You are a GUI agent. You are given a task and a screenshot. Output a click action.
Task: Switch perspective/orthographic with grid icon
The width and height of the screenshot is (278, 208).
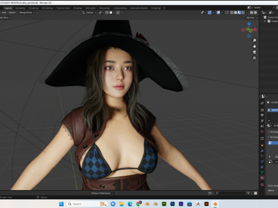(x=254, y=58)
